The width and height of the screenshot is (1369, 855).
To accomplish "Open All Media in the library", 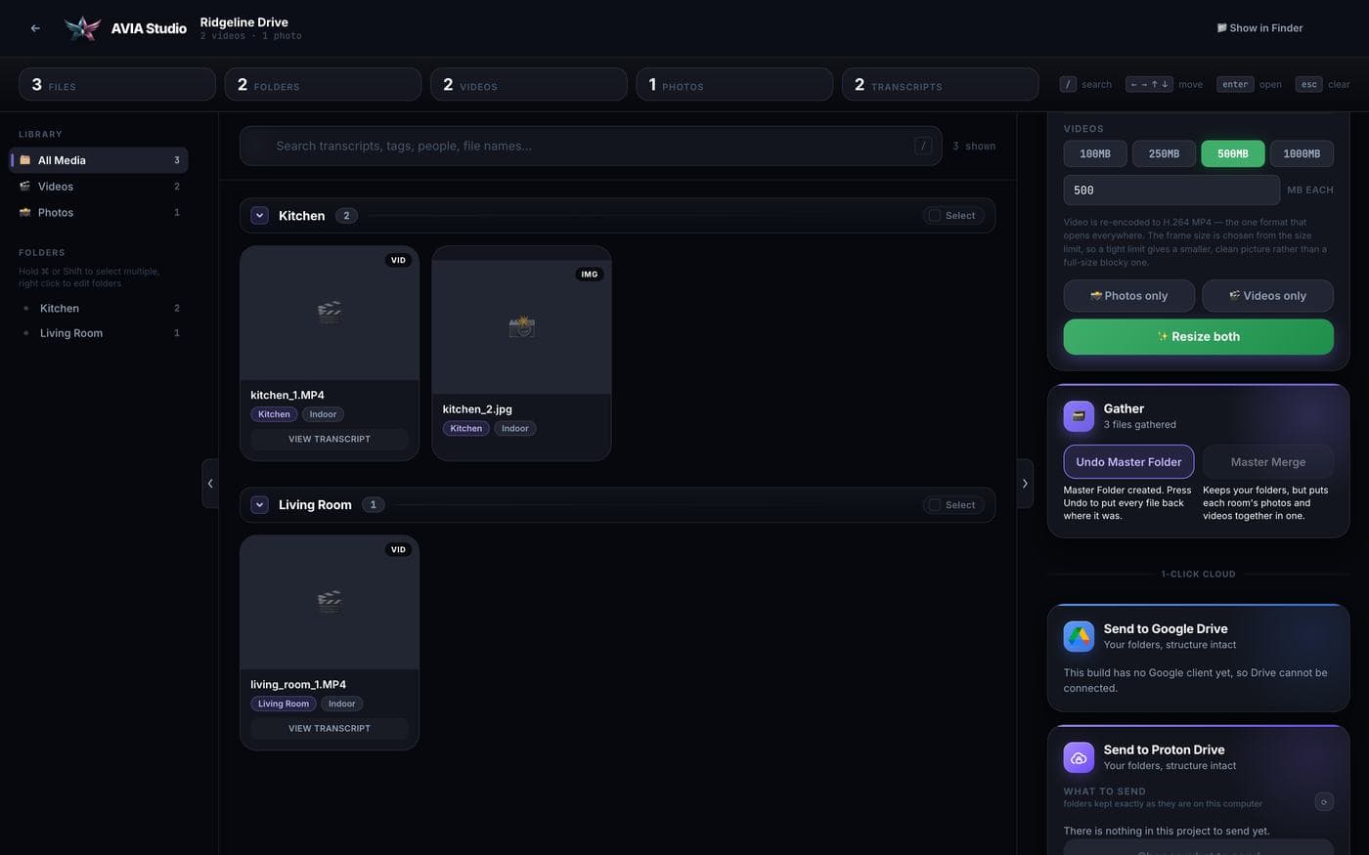I will click(100, 160).
